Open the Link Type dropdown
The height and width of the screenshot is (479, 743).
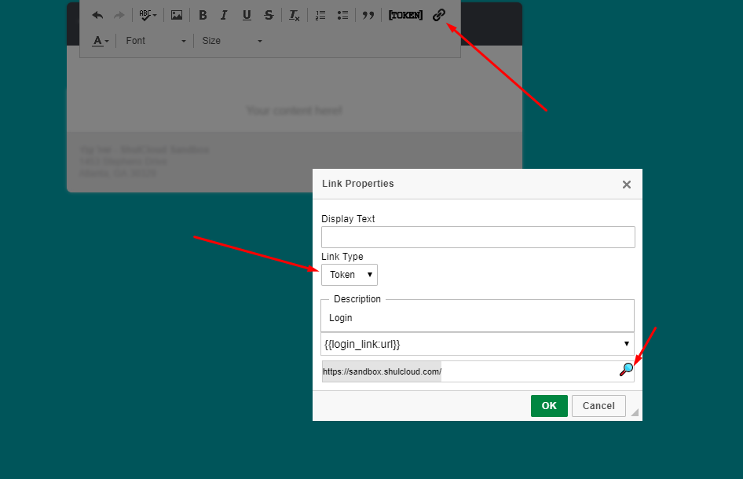click(x=350, y=275)
